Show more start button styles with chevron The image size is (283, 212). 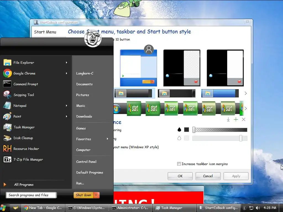pos(245,108)
